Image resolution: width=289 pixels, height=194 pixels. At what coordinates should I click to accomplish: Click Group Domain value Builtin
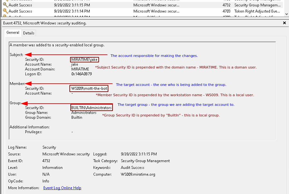pos(77,117)
